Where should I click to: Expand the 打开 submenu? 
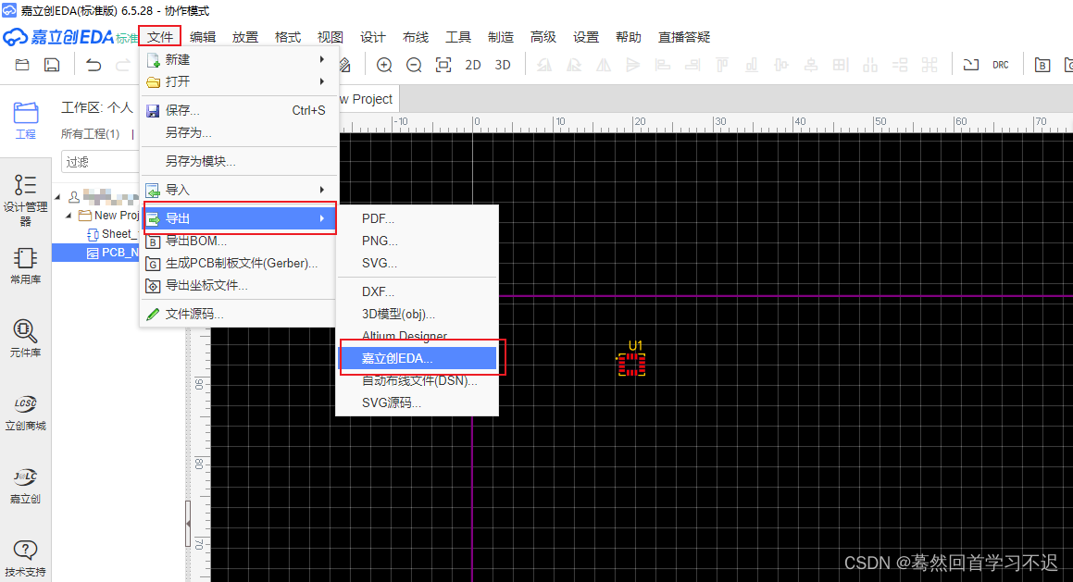point(239,81)
